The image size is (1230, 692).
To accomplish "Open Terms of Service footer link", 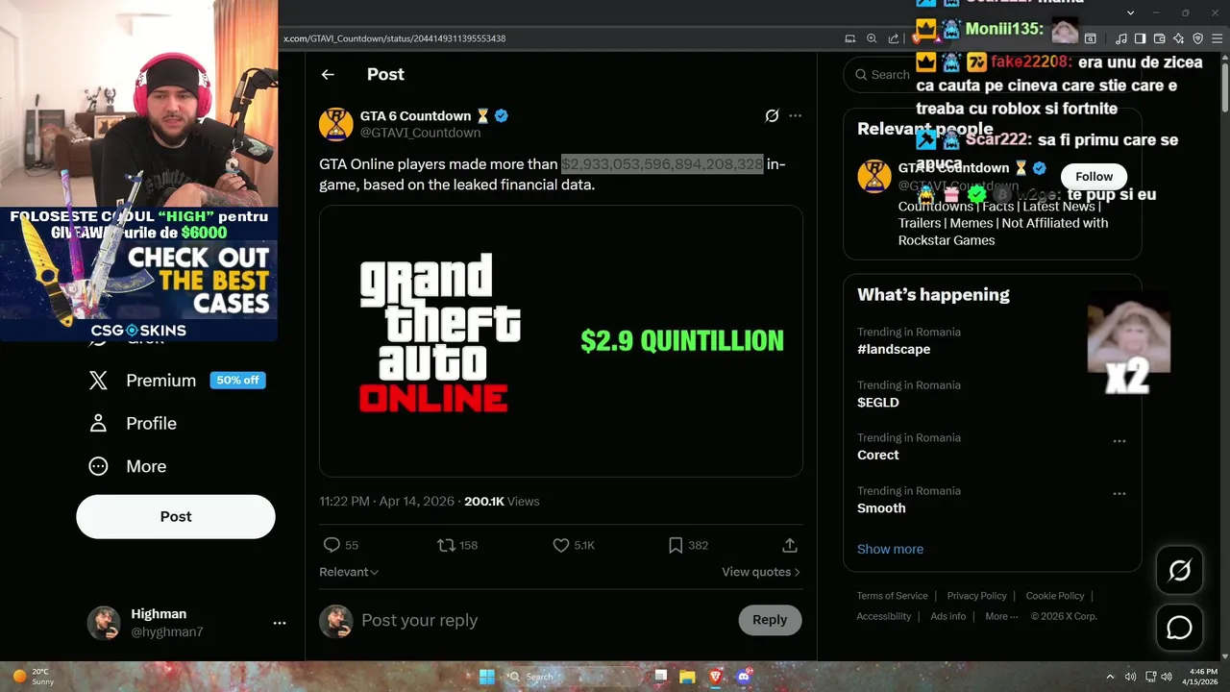I will pos(893,596).
